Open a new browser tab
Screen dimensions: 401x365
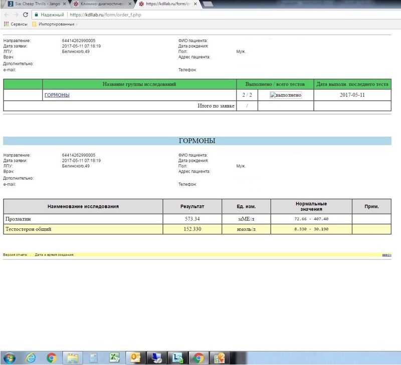click(208, 4)
